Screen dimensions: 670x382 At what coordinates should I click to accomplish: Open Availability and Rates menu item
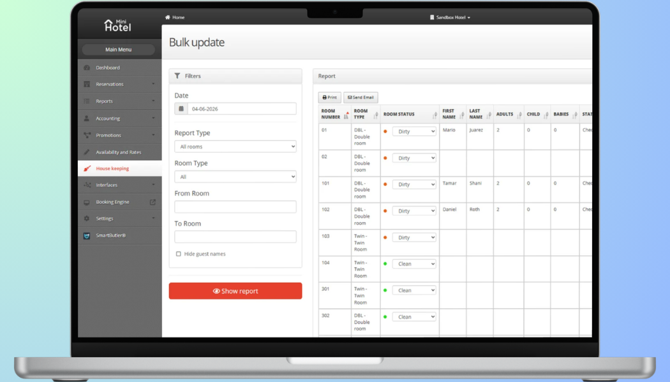pos(120,152)
